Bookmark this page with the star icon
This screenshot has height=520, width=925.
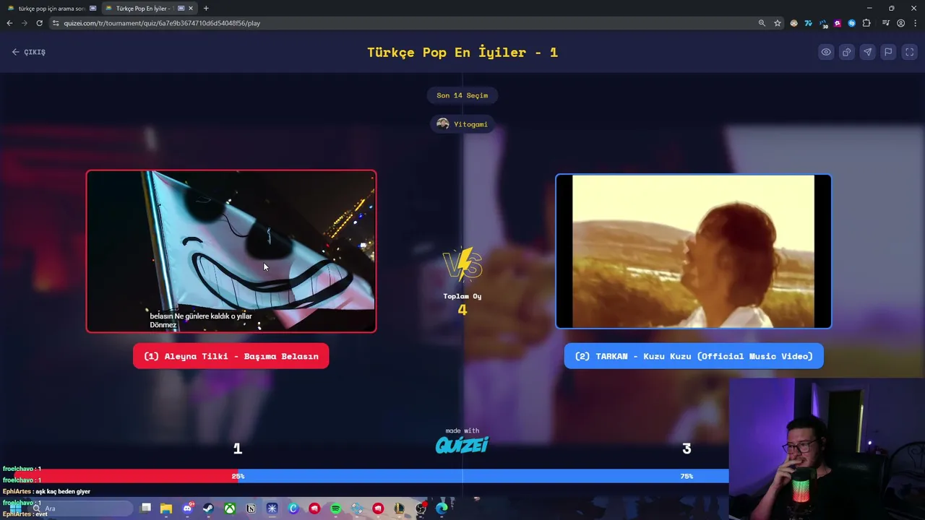click(x=778, y=23)
